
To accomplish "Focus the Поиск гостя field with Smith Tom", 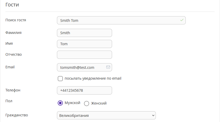I will pyautogui.click(x=121, y=20).
